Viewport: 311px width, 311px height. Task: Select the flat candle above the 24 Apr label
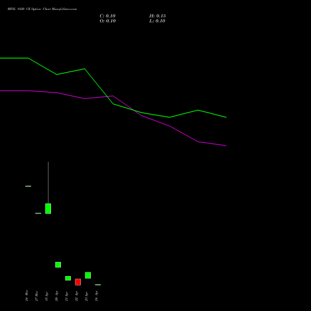click(x=98, y=285)
